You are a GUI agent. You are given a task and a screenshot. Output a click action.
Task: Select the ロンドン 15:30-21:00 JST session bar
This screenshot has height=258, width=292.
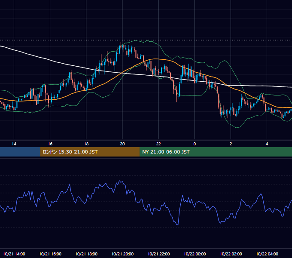click(x=90, y=152)
